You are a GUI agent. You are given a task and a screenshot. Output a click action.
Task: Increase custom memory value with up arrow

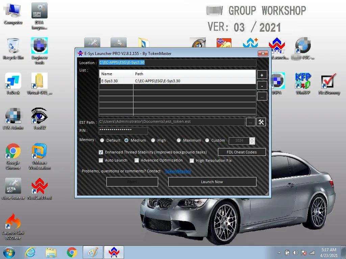click(252, 139)
